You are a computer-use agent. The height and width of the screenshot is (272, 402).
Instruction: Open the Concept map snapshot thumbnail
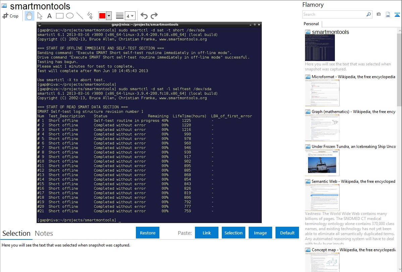322,262
